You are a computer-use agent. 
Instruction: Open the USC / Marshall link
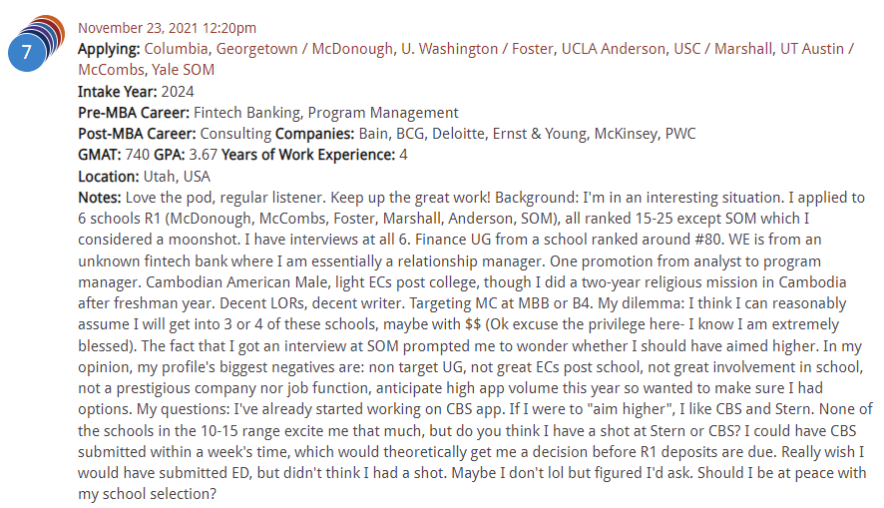pos(722,49)
